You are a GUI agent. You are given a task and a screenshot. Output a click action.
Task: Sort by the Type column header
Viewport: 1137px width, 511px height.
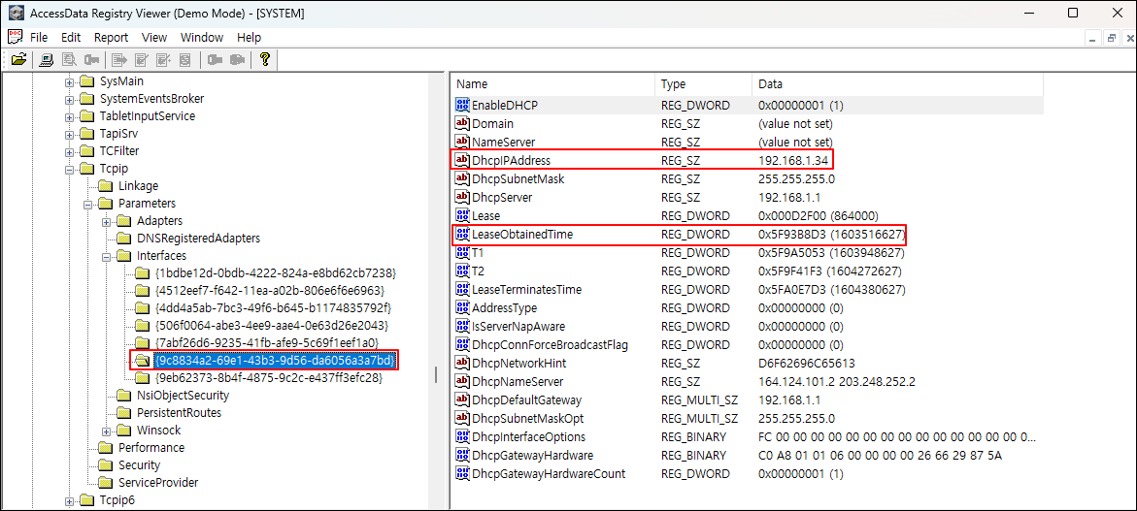tap(703, 84)
